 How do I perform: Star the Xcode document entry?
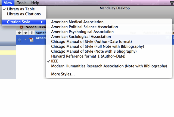click(19, 40)
